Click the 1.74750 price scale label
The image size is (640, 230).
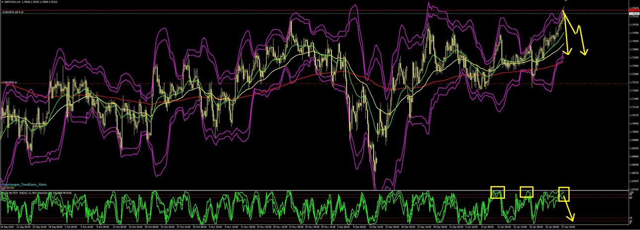point(635,25)
